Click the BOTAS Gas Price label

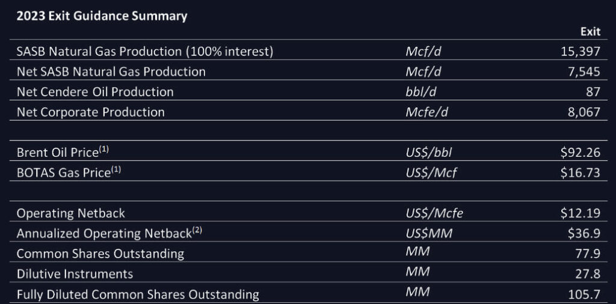(69, 172)
